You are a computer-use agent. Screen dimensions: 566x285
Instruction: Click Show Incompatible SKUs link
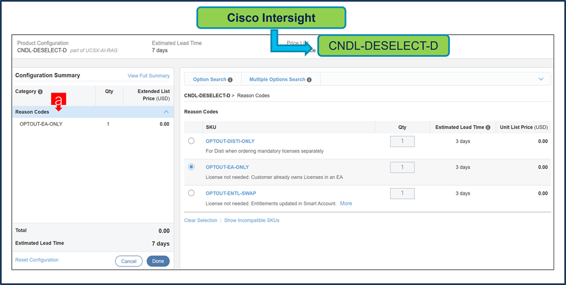click(x=252, y=220)
